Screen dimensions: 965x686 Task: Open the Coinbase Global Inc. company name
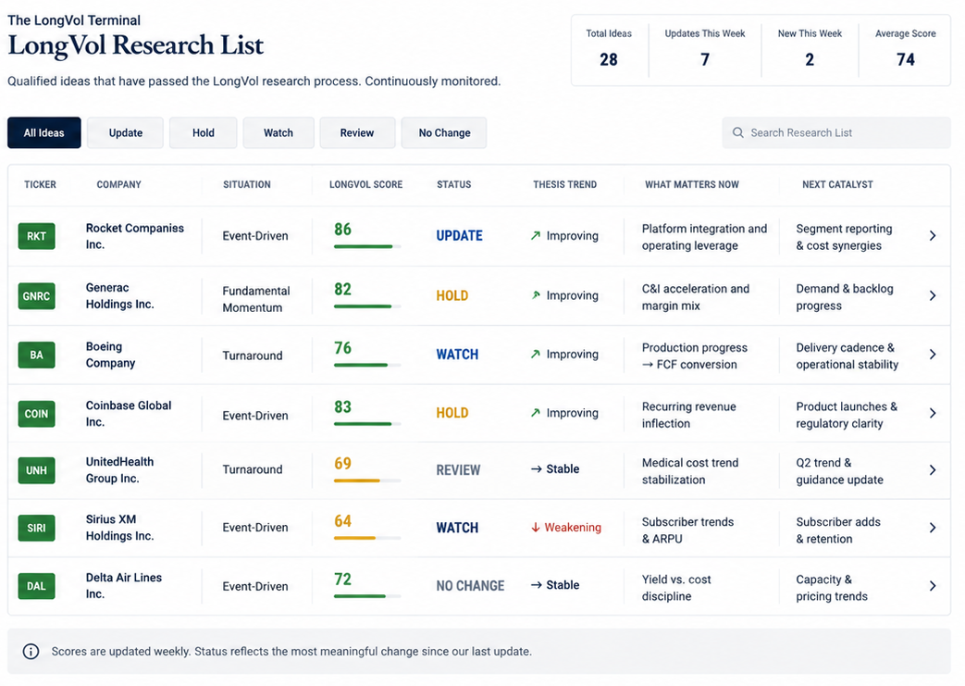pyautogui.click(x=129, y=413)
